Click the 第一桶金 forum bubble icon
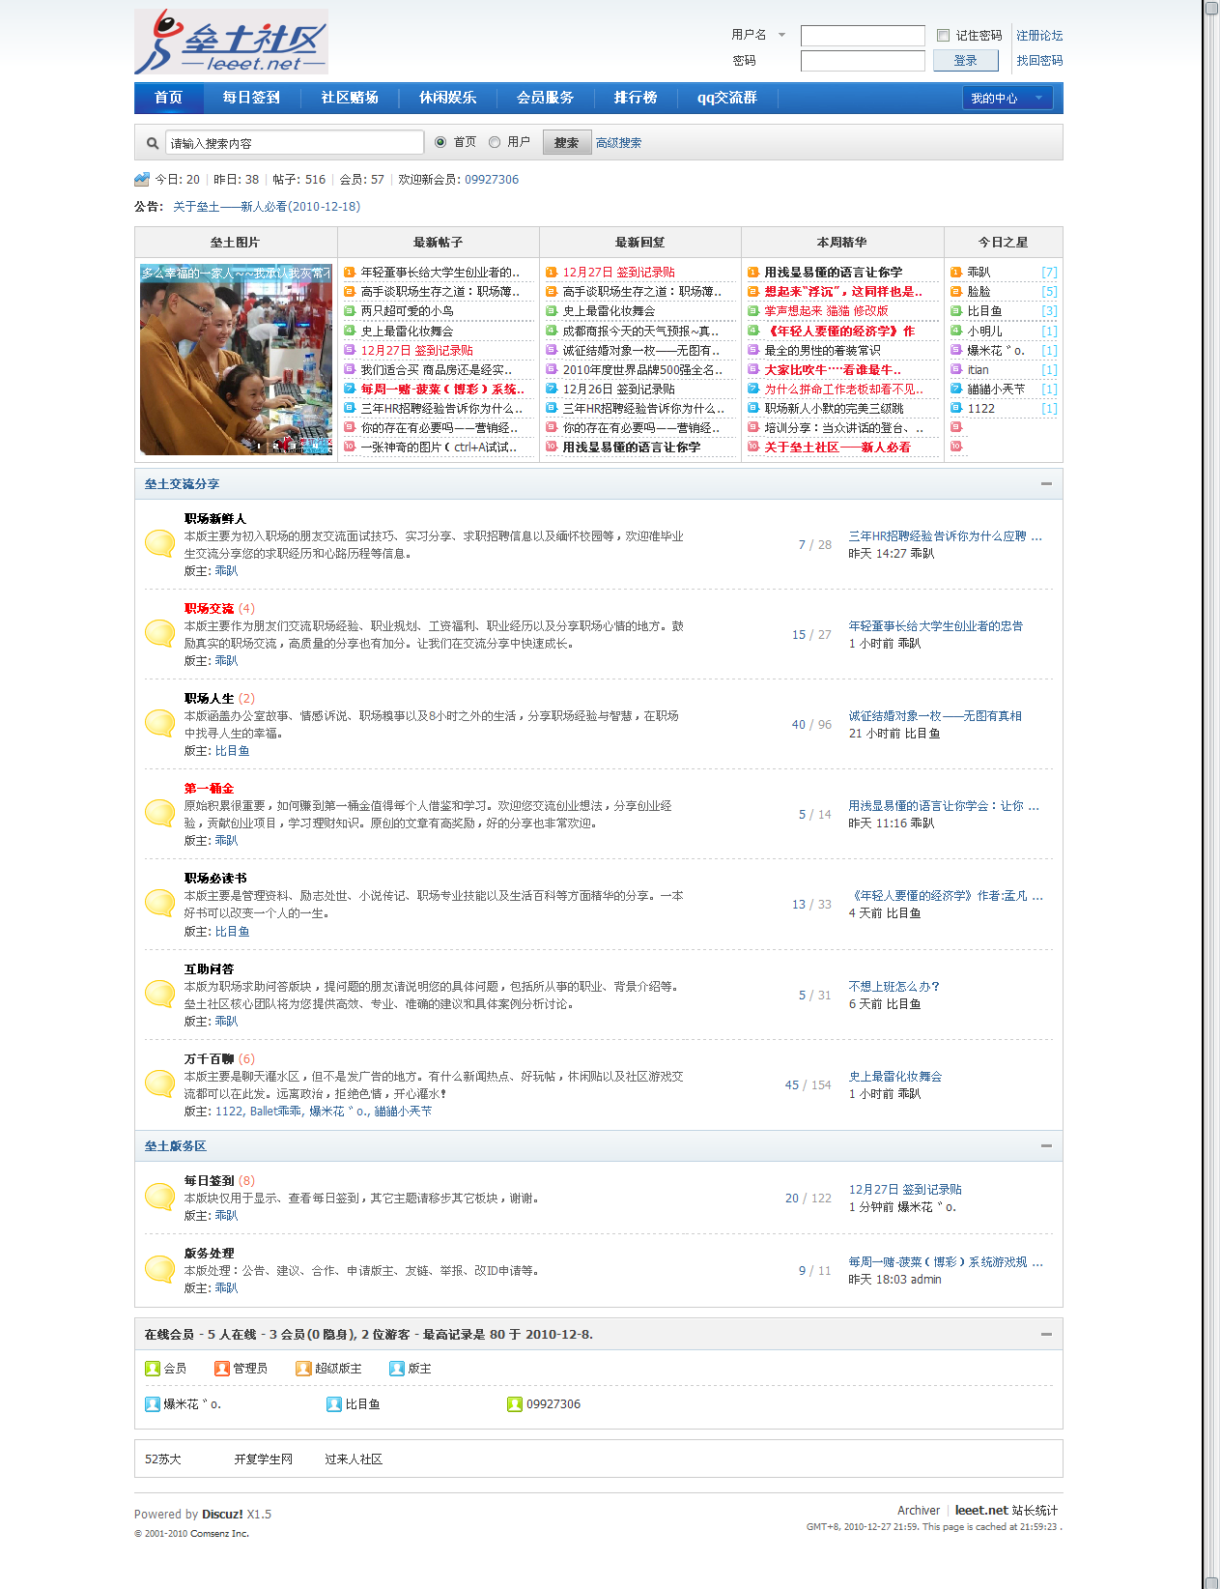Screen dimensions: 1220x1589 tap(159, 813)
